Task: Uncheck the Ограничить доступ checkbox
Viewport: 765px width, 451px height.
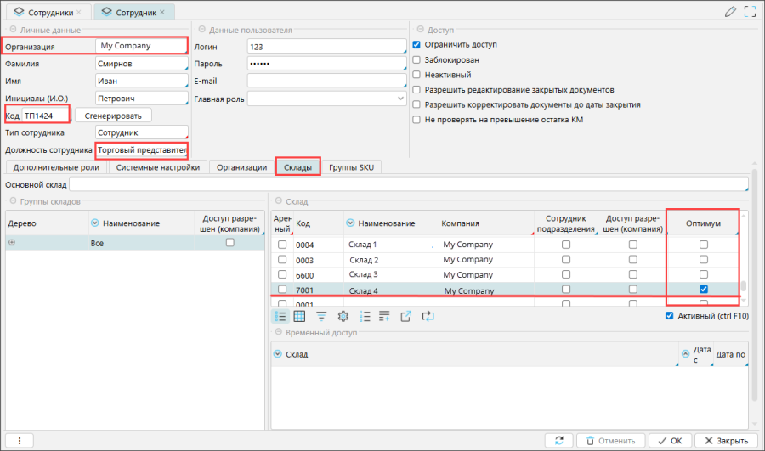Action: (416, 44)
